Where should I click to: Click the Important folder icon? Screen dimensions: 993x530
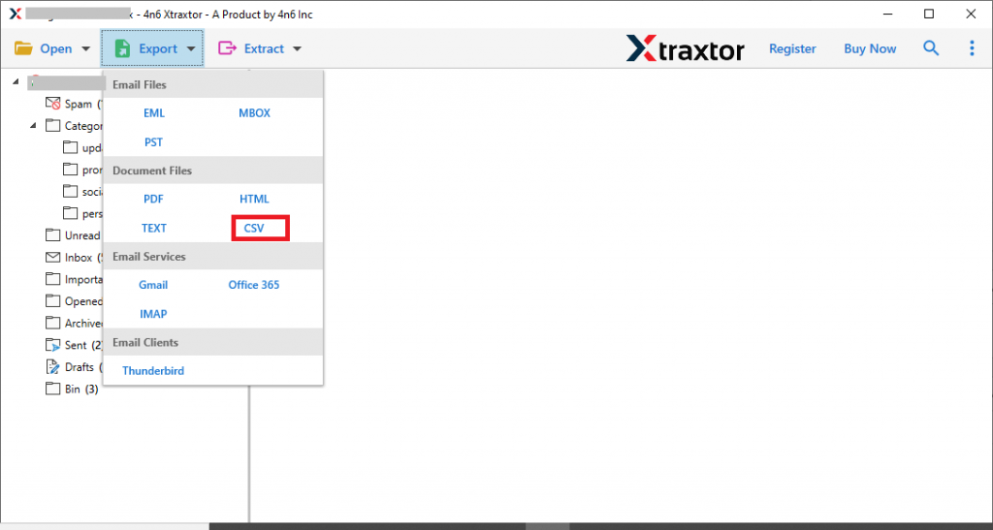tap(52, 280)
